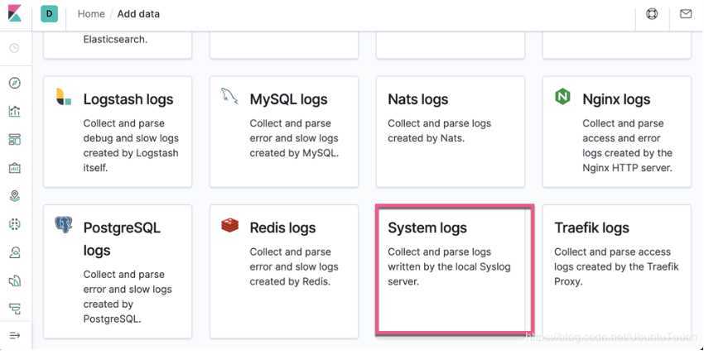Open the PostgreSQL logs card
This screenshot has width=704, height=360.
(118, 271)
